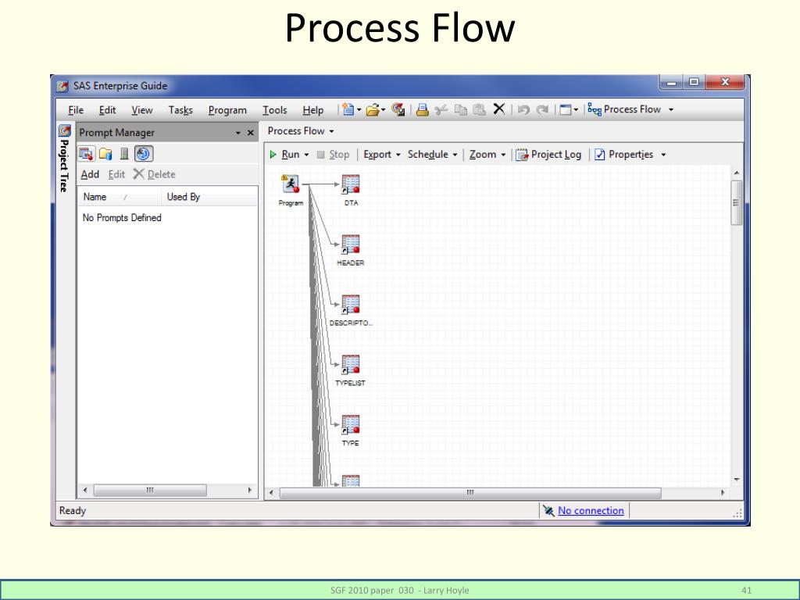Viewport: 800px width, 600px height.
Task: Click the process flow vertical scrollbar thumb
Action: pyautogui.click(x=736, y=202)
